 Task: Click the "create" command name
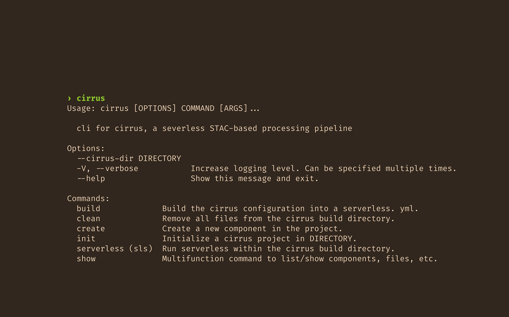pos(91,229)
